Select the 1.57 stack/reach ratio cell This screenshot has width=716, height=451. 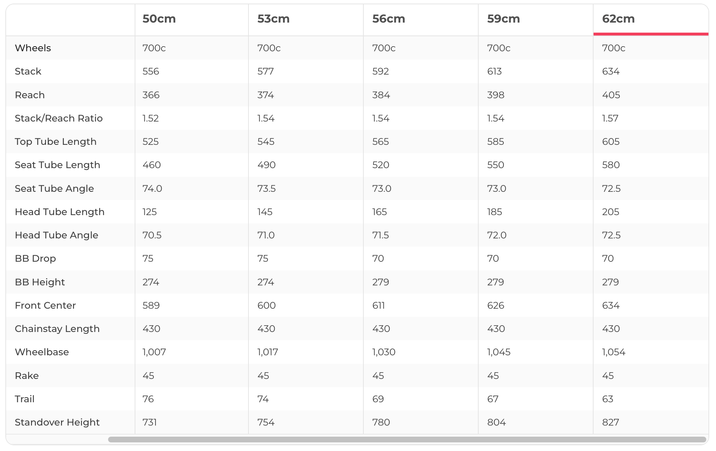pos(610,118)
